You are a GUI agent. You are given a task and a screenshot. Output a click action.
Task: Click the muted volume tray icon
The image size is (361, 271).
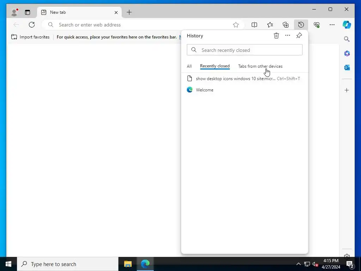pyautogui.click(x=315, y=264)
